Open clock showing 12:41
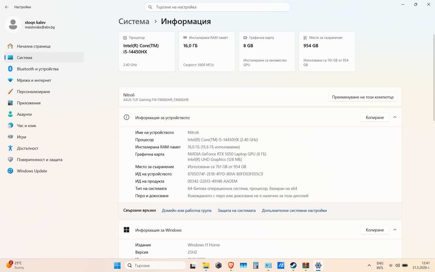Image resolution: width=435 pixels, height=272 pixels. click(x=421, y=265)
